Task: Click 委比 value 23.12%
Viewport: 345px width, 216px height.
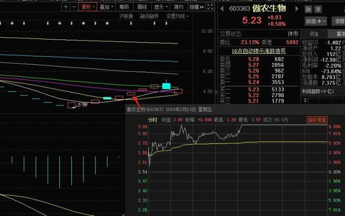Action: pyautogui.click(x=250, y=42)
